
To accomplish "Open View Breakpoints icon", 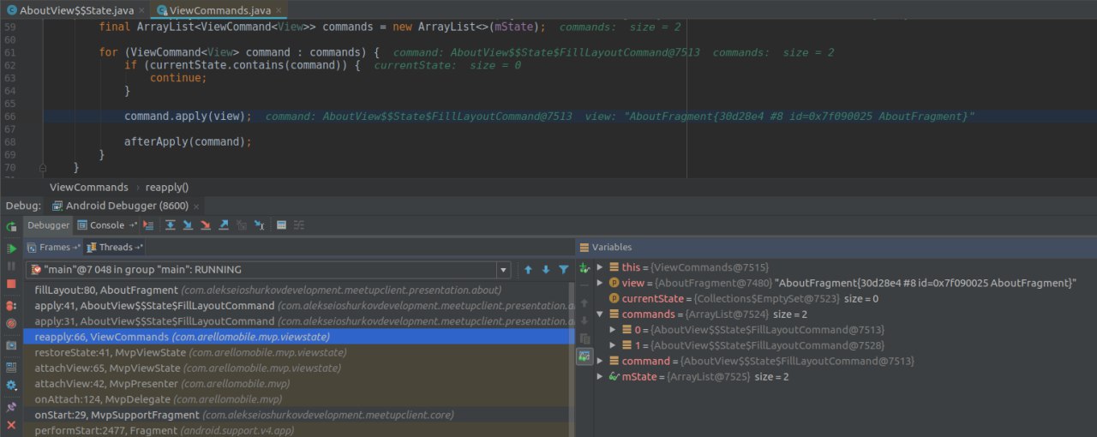I will click(11, 305).
